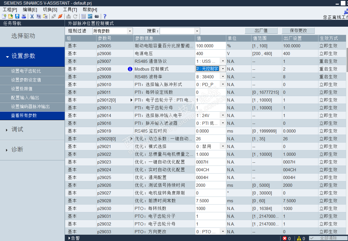Screen dimensions: 348x241
Task: Click the grey restart arrow icon
Action: [75, 16]
